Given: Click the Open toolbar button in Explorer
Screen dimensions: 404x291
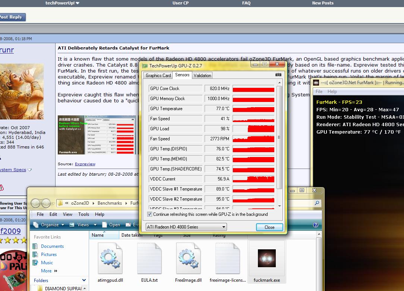Looking at the screenshot, I should tap(111, 225).
